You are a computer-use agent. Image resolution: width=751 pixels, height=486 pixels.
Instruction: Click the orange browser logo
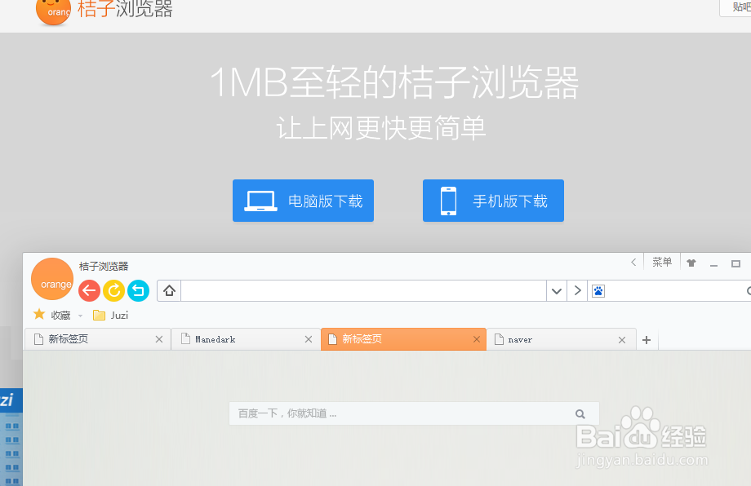point(52,278)
